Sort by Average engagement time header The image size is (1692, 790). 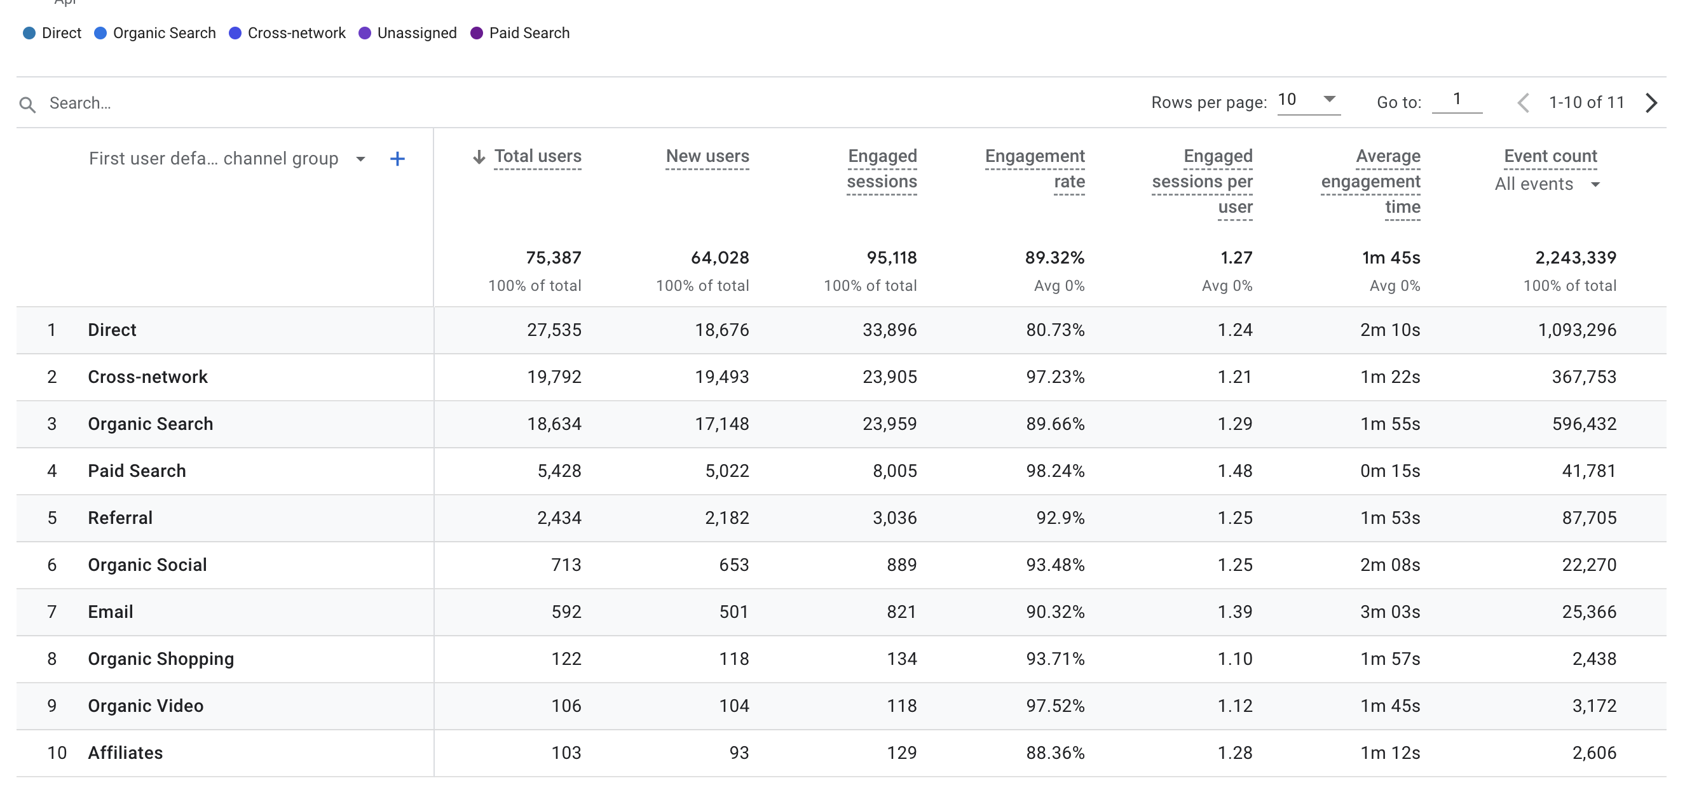click(x=1371, y=181)
